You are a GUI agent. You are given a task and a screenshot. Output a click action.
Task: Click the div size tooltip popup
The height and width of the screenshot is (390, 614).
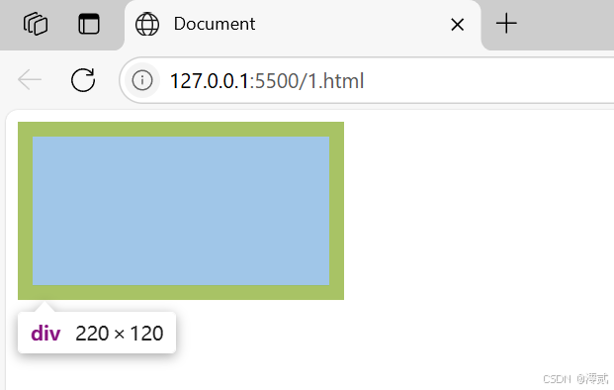(97, 333)
